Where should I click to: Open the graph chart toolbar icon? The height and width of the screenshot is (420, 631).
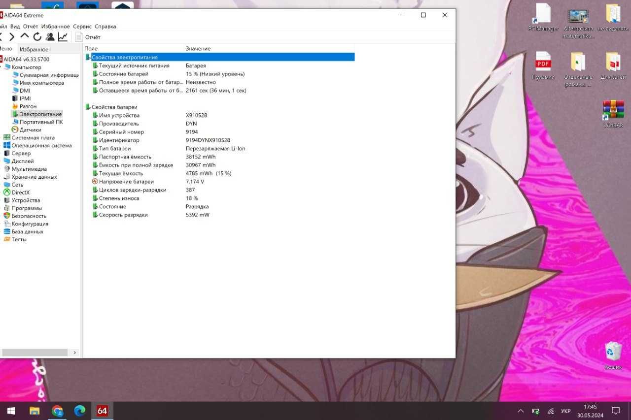coord(63,37)
